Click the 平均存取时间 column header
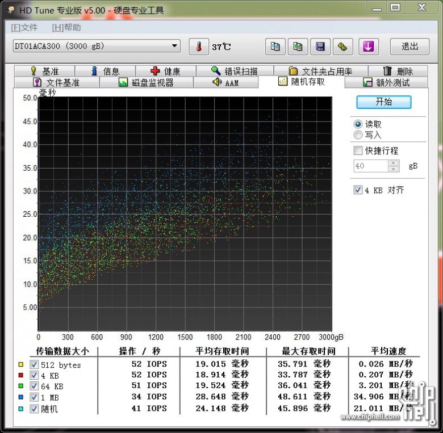Viewport: 443px width, 433px height. [x=222, y=351]
